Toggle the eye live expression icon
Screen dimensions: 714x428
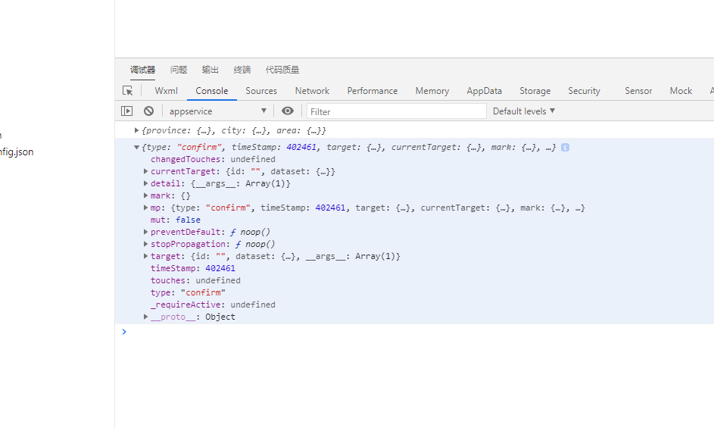point(288,111)
